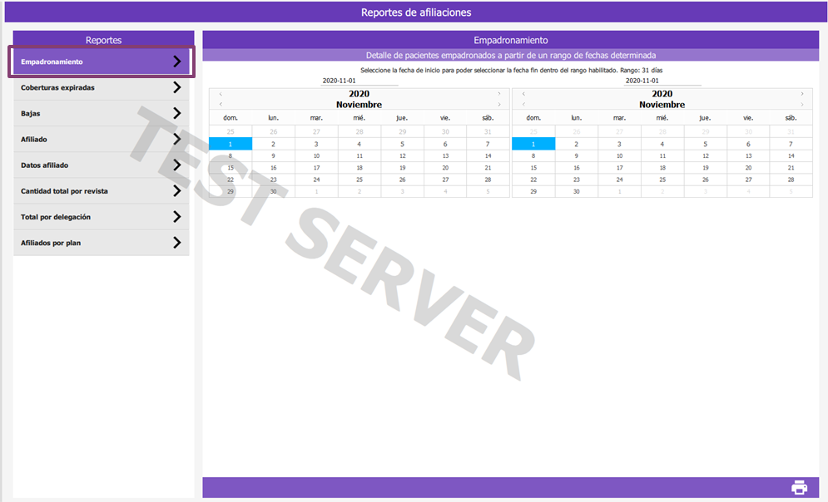This screenshot has width=828, height=502.
Task: Click Noviembre month title in start-date calendar
Action: [359, 105]
